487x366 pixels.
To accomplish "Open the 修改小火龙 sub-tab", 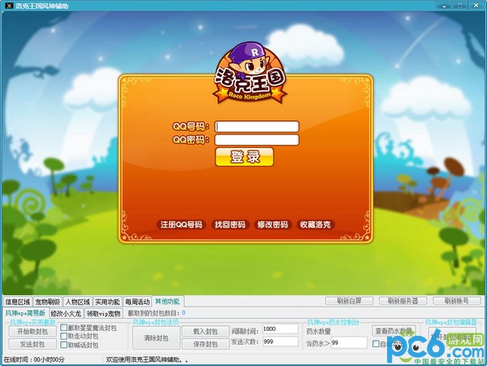I will click(x=66, y=313).
